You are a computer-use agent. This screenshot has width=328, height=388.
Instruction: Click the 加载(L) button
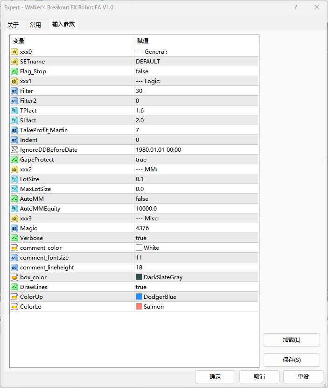click(x=292, y=340)
